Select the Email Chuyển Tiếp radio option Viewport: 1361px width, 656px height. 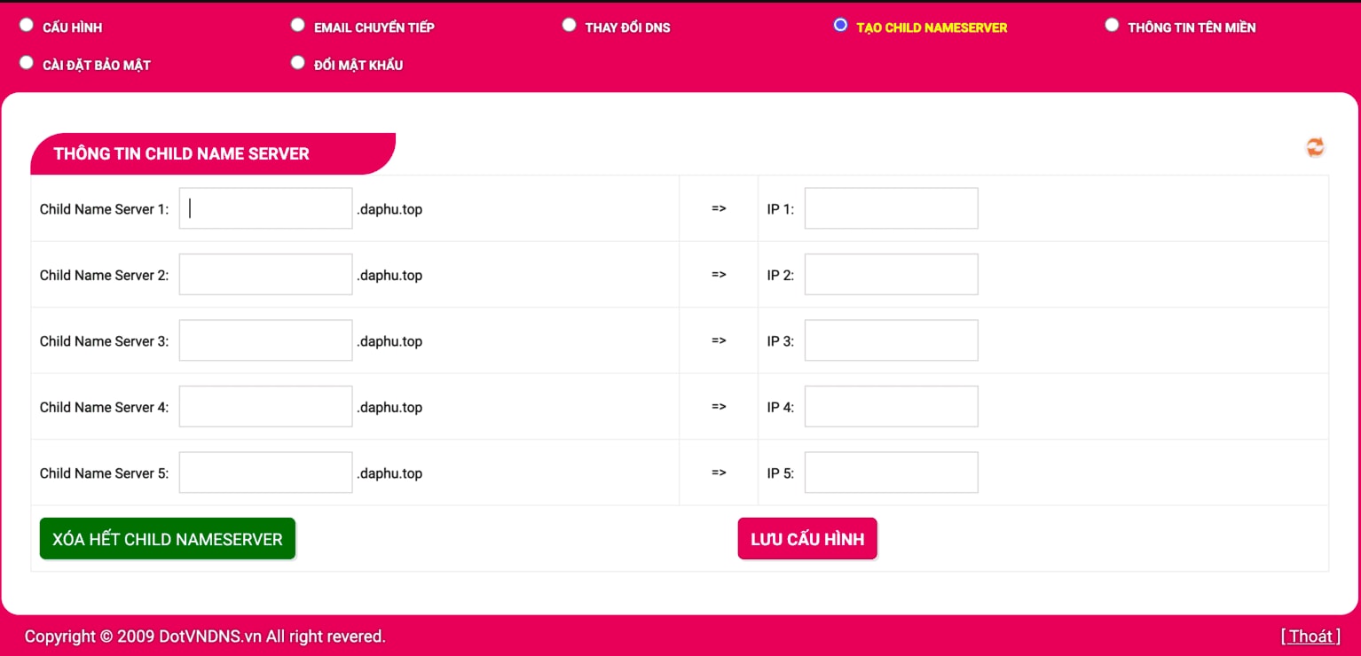pyautogui.click(x=298, y=26)
